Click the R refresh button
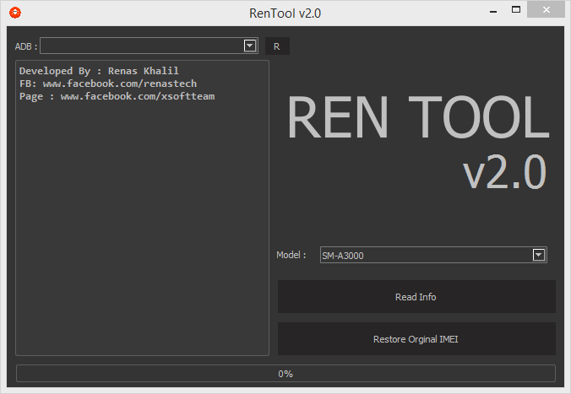Viewport: 571px width, 394px height. 277,46
